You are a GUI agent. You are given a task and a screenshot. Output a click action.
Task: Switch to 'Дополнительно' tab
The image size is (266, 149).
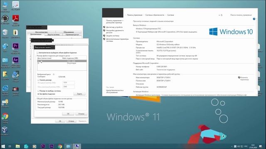[x=36, y=34]
